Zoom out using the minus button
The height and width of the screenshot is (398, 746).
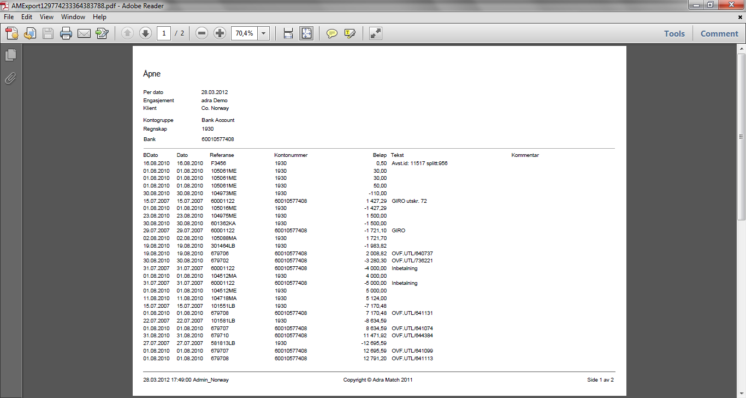202,33
